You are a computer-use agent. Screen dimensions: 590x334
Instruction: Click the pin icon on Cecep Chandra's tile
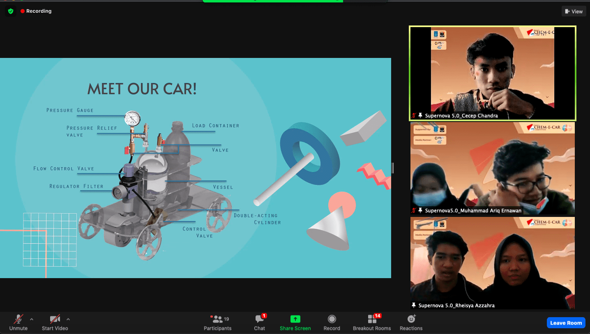tap(420, 116)
